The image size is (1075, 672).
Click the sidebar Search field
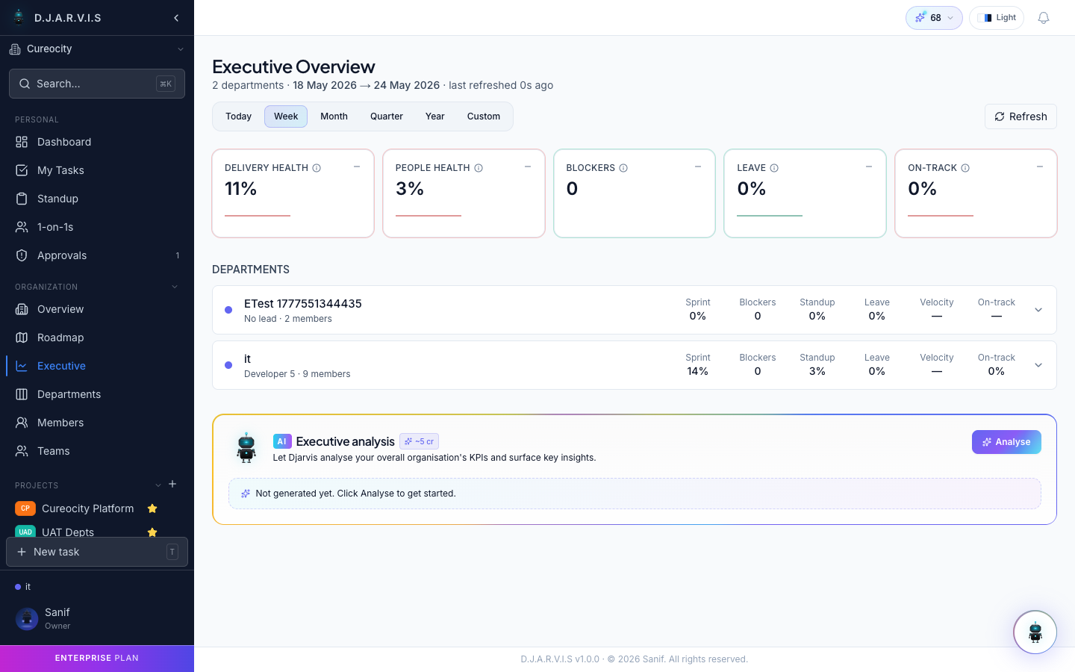(97, 84)
